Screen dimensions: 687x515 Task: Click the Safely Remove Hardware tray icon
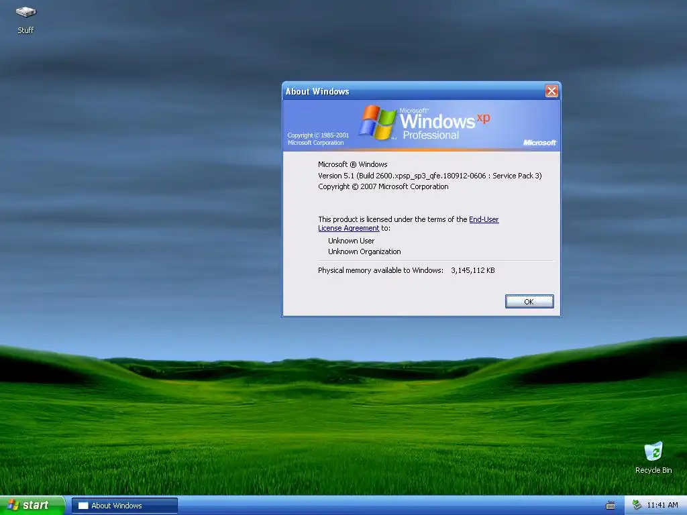coord(637,505)
